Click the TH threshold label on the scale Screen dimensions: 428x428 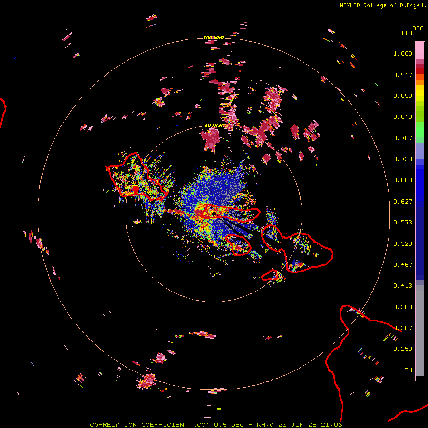[x=409, y=370]
